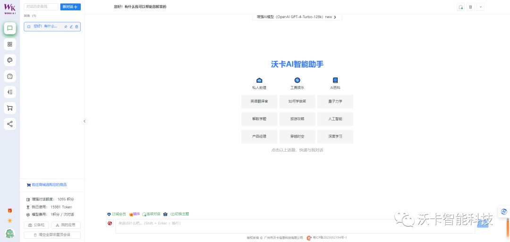The height and width of the screenshot is (242, 510).
Task: Click green chat bubble icon at top right
Action: point(460,7)
